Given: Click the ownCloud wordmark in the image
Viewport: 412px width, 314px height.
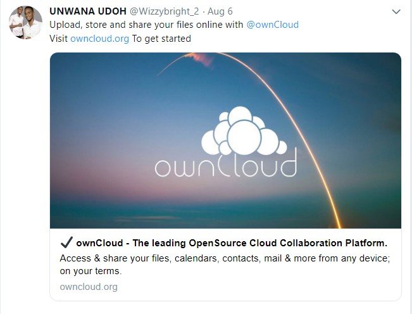Looking at the screenshot, I should [x=226, y=165].
